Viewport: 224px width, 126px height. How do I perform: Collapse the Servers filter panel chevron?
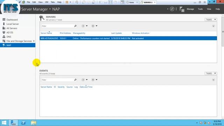point(213,26)
